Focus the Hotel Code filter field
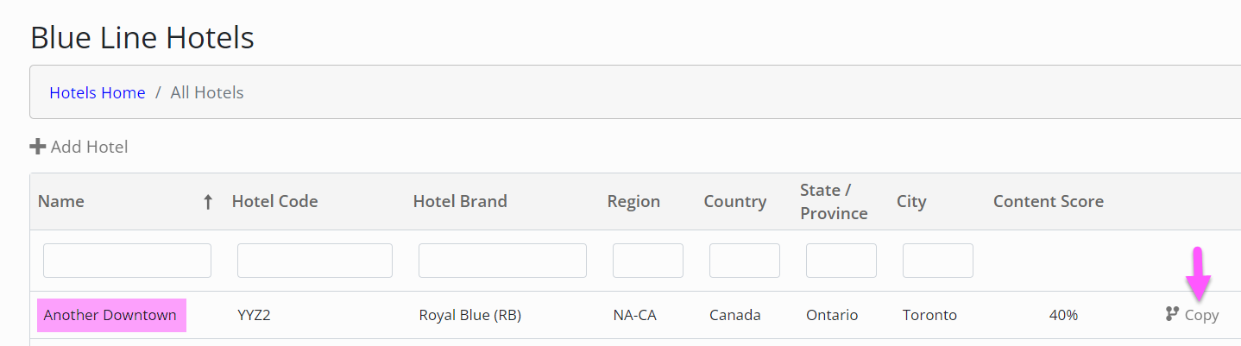Screen dimensions: 1241x346 point(315,261)
